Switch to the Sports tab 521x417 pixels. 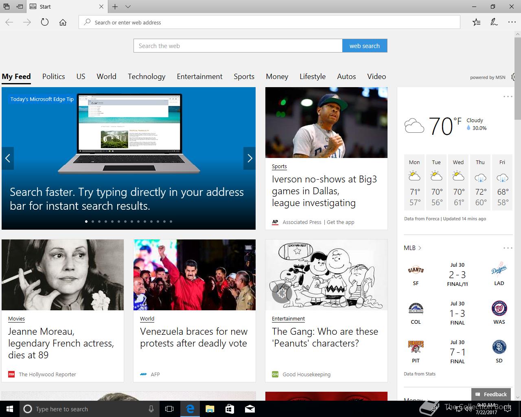[x=244, y=77]
